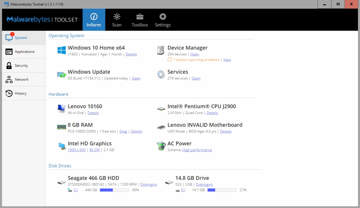
Task: Click the Windows Update icon
Action: click(61, 75)
